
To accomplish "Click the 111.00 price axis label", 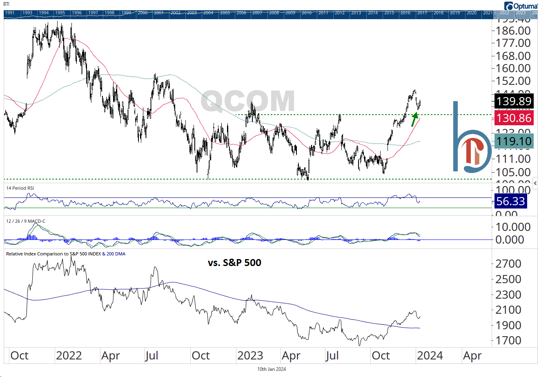I will [x=513, y=159].
